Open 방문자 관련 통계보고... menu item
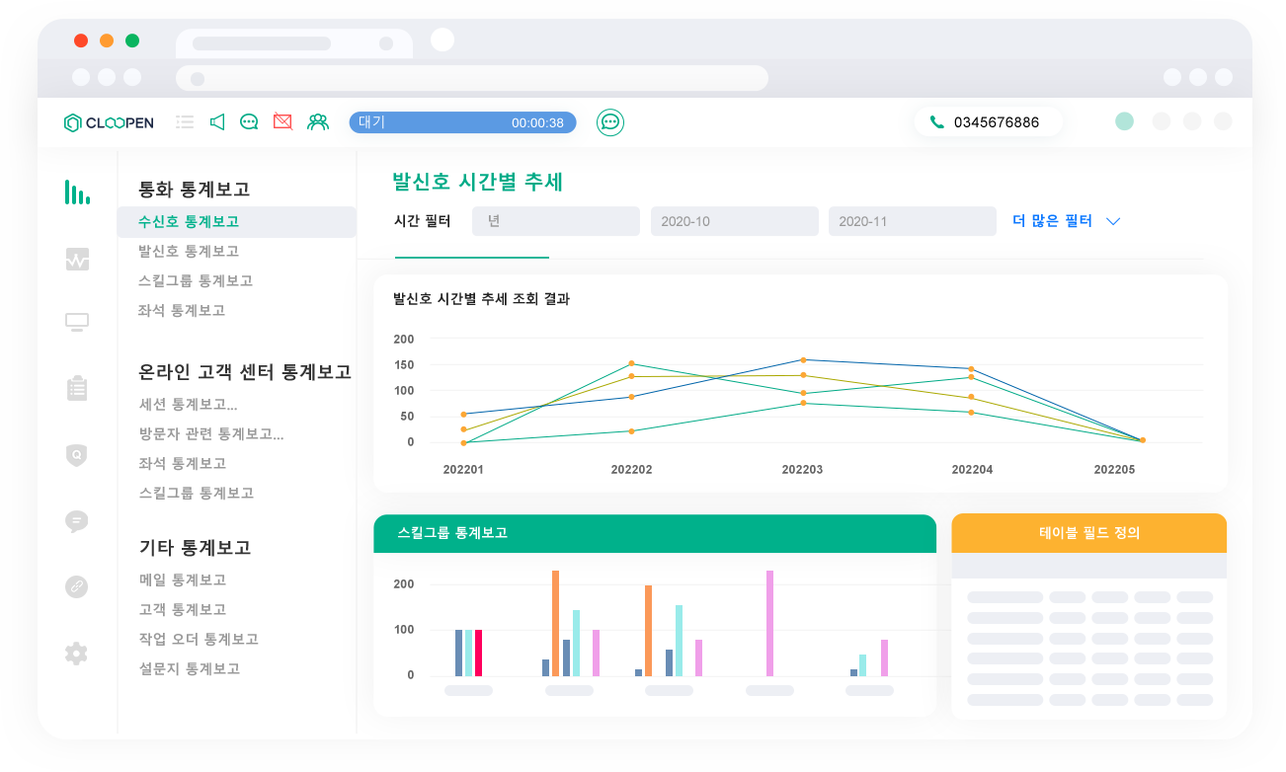 tap(211, 434)
